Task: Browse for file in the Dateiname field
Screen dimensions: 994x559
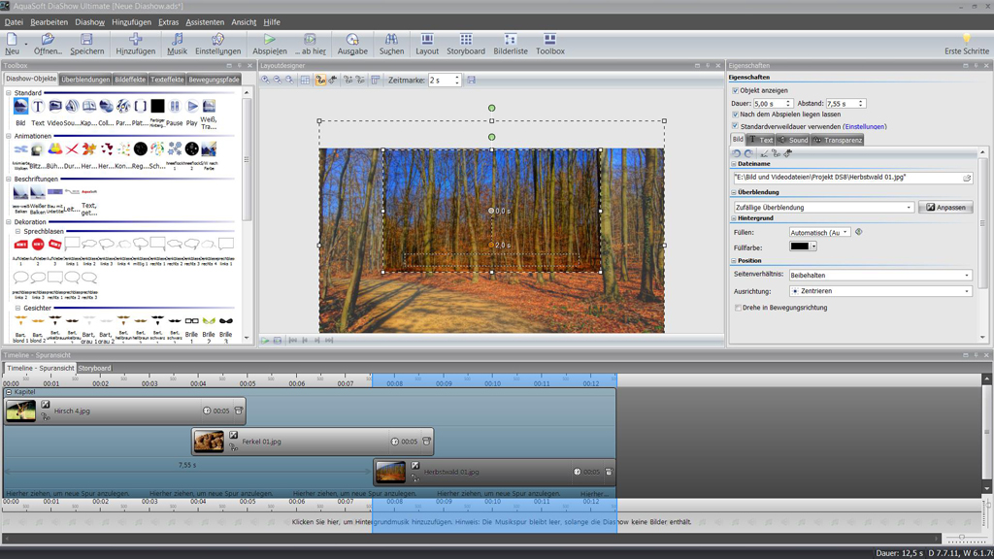Action: coord(967,178)
